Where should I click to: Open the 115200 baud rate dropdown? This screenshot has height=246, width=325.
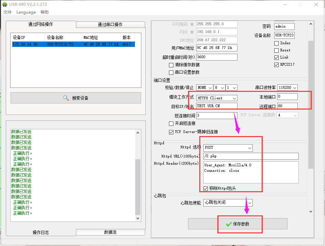(288, 87)
